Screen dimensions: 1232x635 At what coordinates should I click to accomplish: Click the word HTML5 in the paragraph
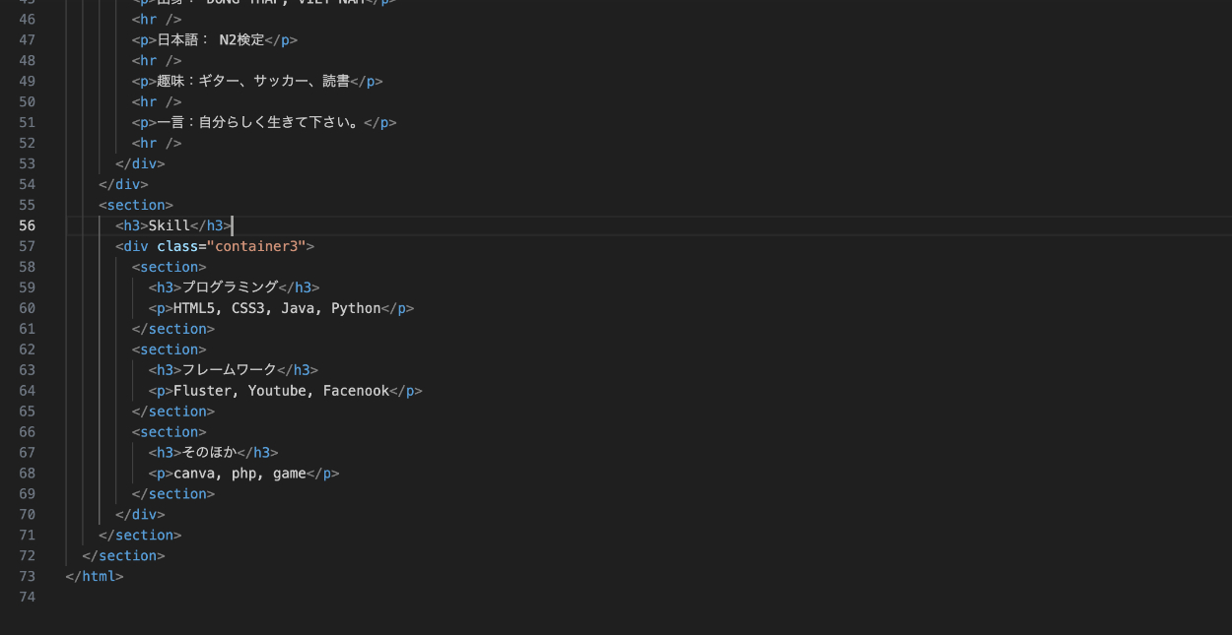194,308
